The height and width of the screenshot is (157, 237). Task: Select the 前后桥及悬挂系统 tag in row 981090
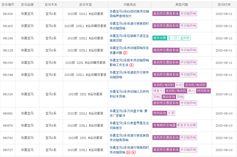pos(166,62)
